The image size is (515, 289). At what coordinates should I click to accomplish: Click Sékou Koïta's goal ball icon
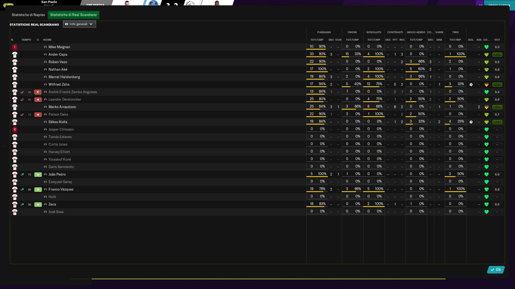[x=471, y=122]
